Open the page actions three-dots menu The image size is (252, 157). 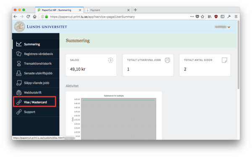click(x=192, y=16)
